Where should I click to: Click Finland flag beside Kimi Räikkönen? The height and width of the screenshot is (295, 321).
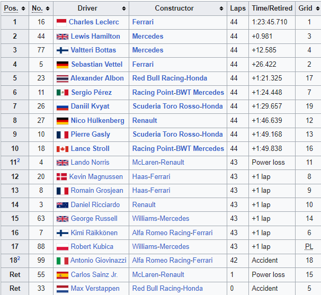pyautogui.click(x=63, y=233)
